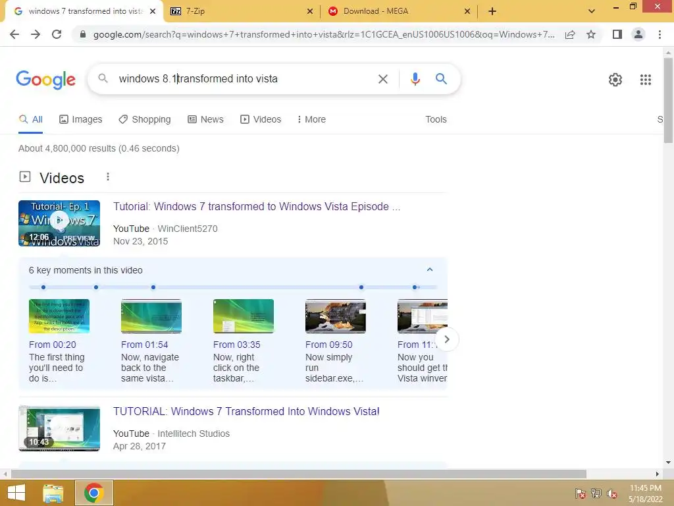674x506 pixels.
Task: Play the 12:06 video thumbnail preview
Action: [x=59, y=223]
